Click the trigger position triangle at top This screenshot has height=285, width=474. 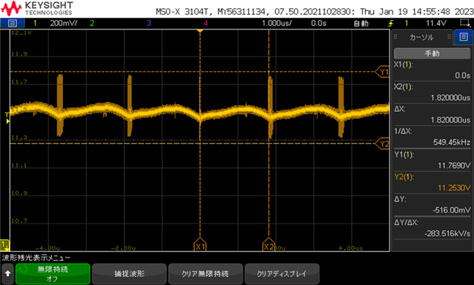point(200,31)
